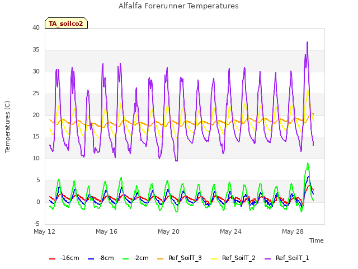The height and width of the screenshot is (269, 358).
Task: Toggle the -8cm series legend entry
Action: point(101,258)
